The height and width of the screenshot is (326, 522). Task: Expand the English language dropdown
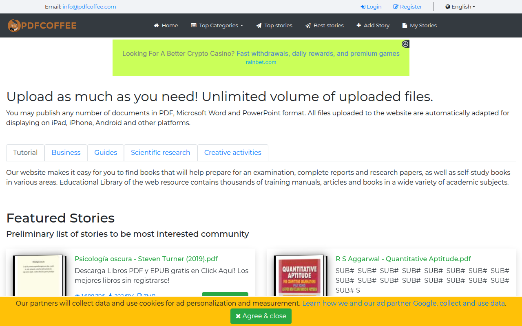coord(460,7)
